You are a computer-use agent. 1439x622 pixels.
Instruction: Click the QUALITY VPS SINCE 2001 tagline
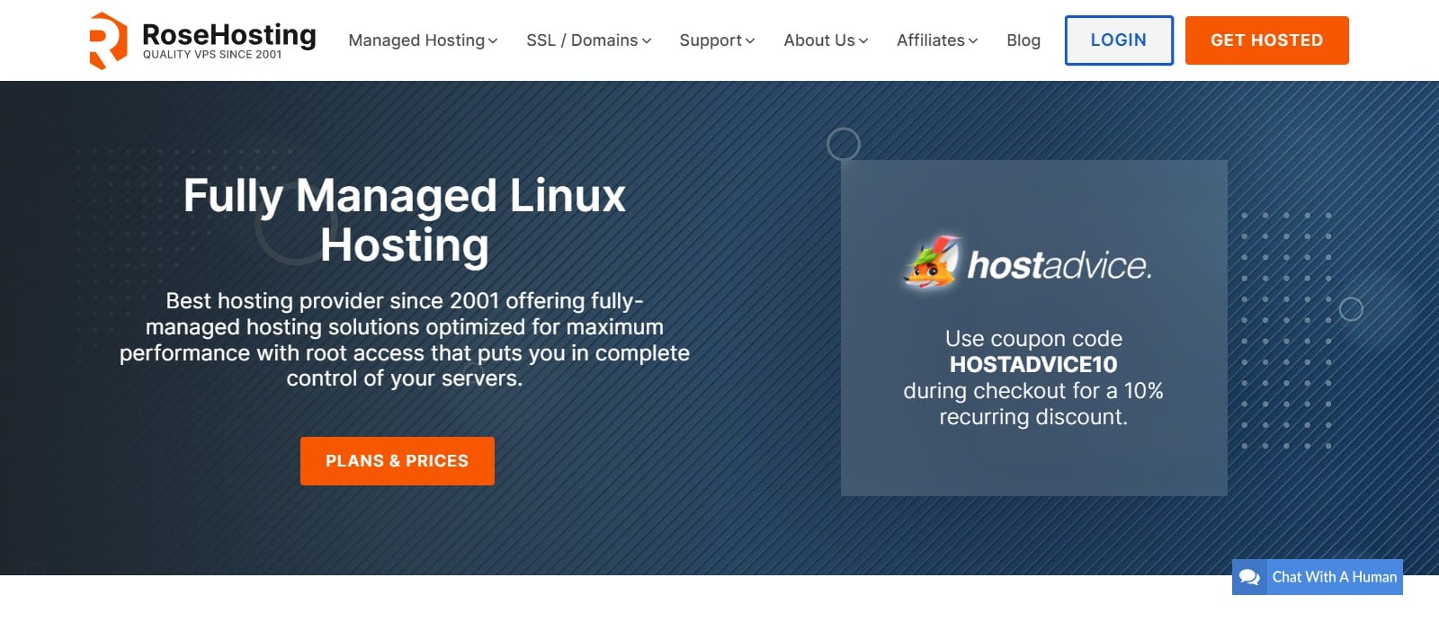[x=212, y=55]
